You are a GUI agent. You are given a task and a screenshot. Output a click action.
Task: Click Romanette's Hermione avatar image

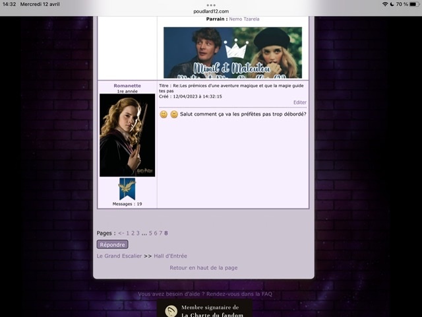tap(127, 135)
